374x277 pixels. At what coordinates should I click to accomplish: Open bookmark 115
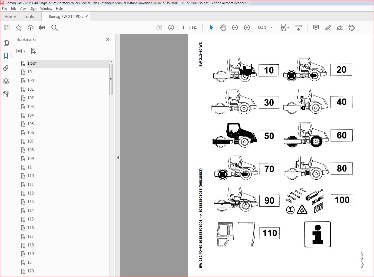(x=31, y=219)
